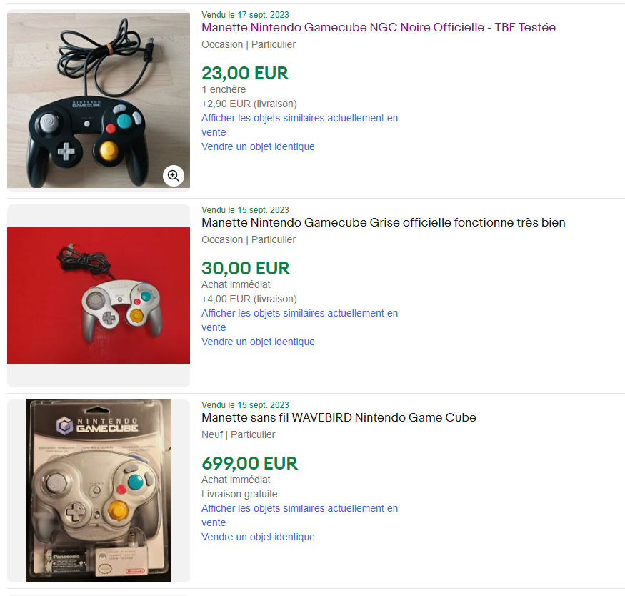Show similar items for the 23,00 EUR listing
The height and width of the screenshot is (596, 625).
299,125
